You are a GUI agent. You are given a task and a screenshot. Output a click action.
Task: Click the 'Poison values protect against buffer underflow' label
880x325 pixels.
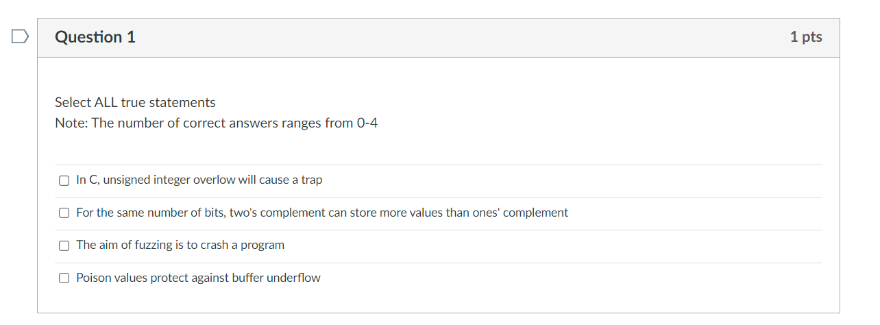[198, 278]
